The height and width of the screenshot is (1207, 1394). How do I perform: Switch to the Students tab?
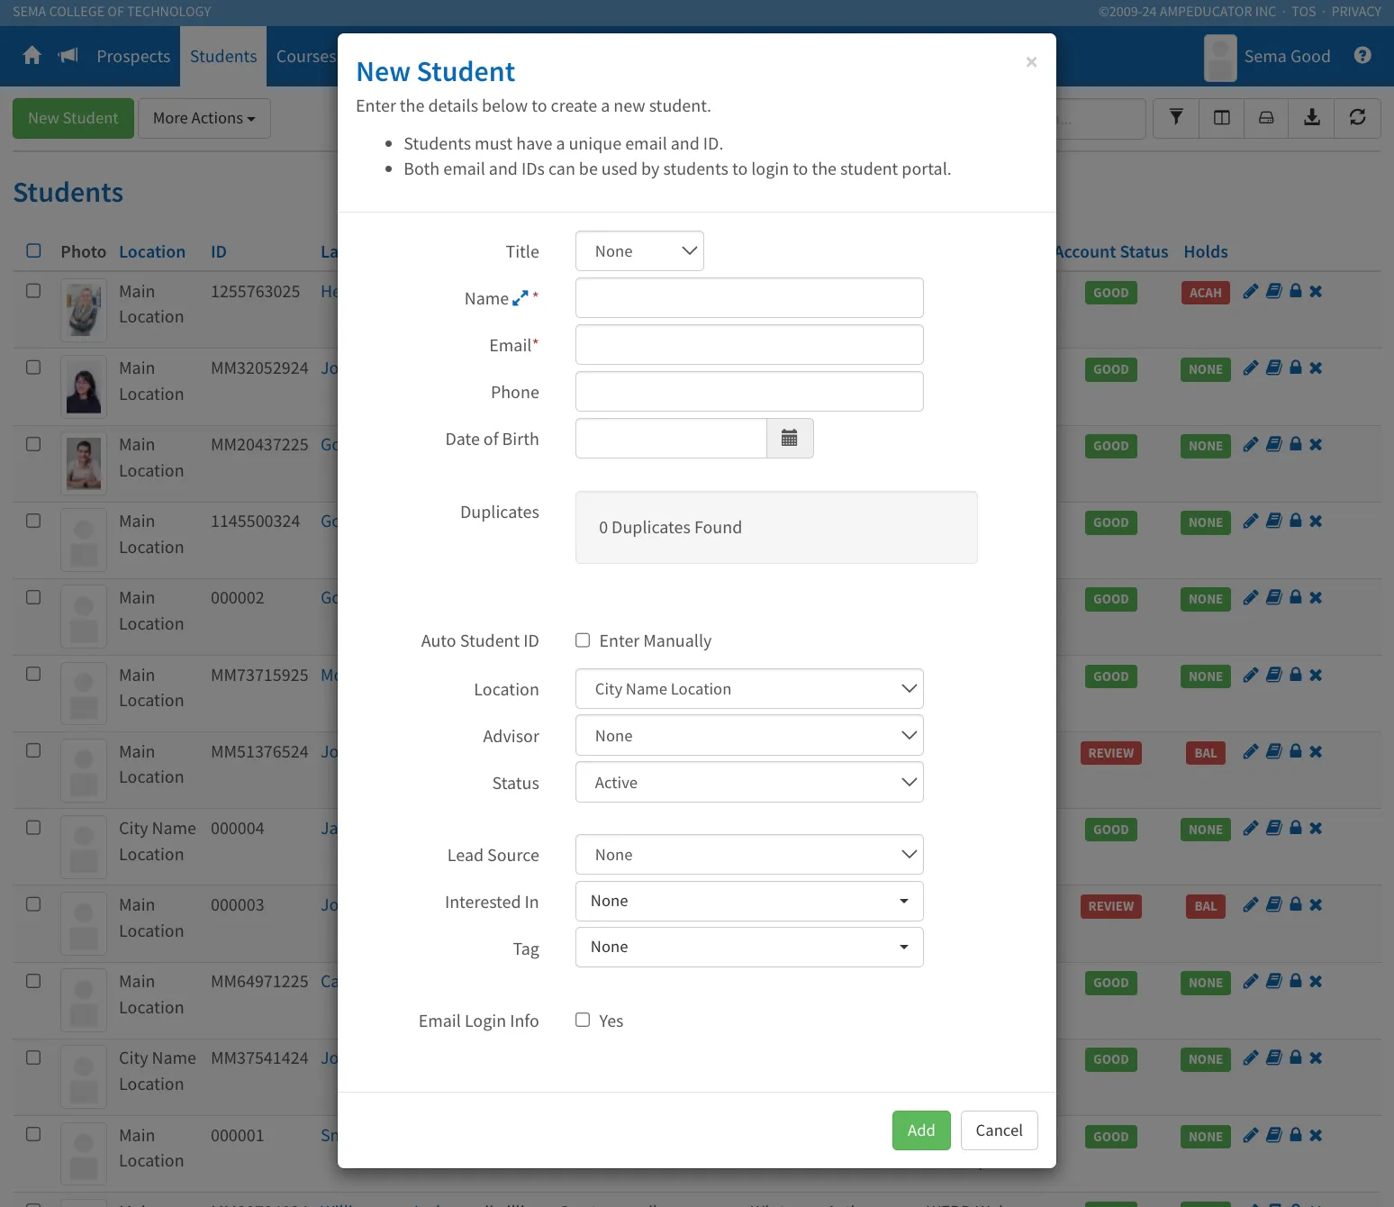[x=223, y=56]
